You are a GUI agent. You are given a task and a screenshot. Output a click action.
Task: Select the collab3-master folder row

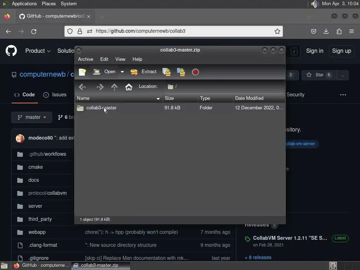tap(180, 108)
